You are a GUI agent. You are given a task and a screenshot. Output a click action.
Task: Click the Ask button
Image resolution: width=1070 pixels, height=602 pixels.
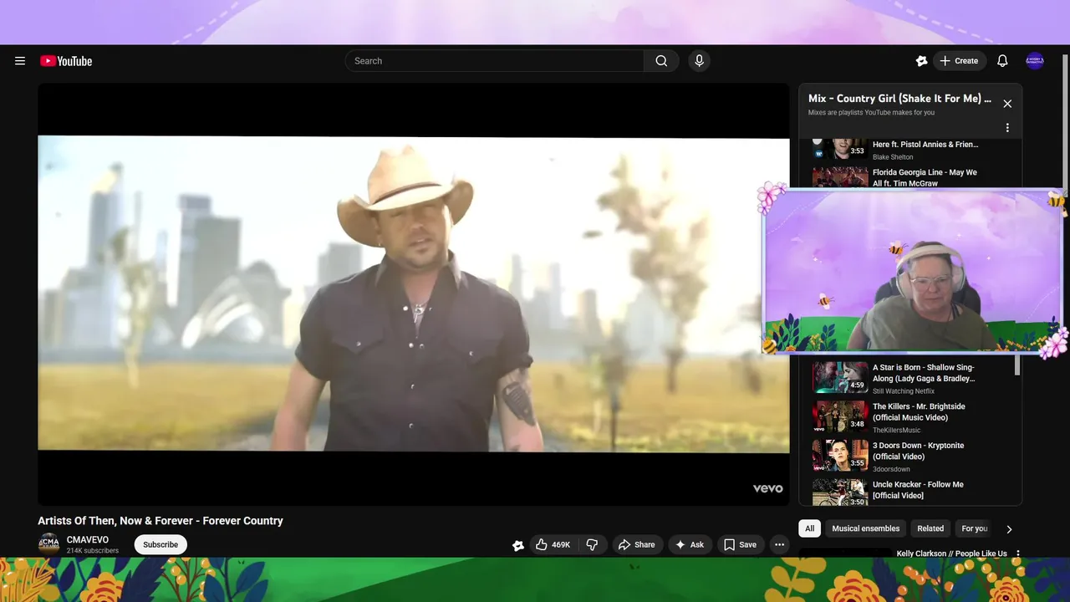tap(690, 544)
